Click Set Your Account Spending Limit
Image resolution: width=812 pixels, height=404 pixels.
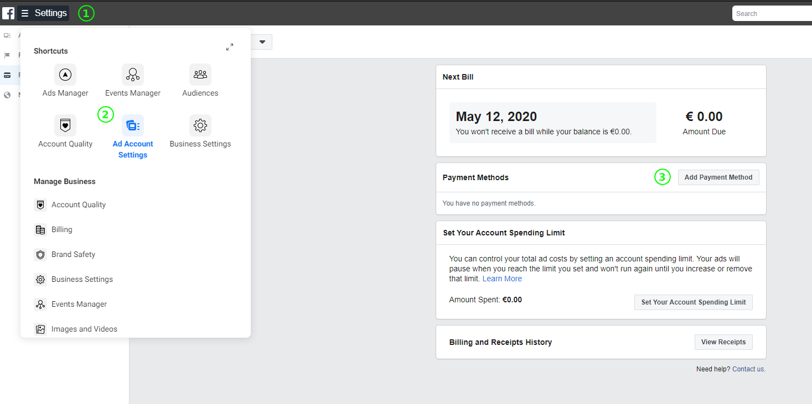tap(693, 302)
